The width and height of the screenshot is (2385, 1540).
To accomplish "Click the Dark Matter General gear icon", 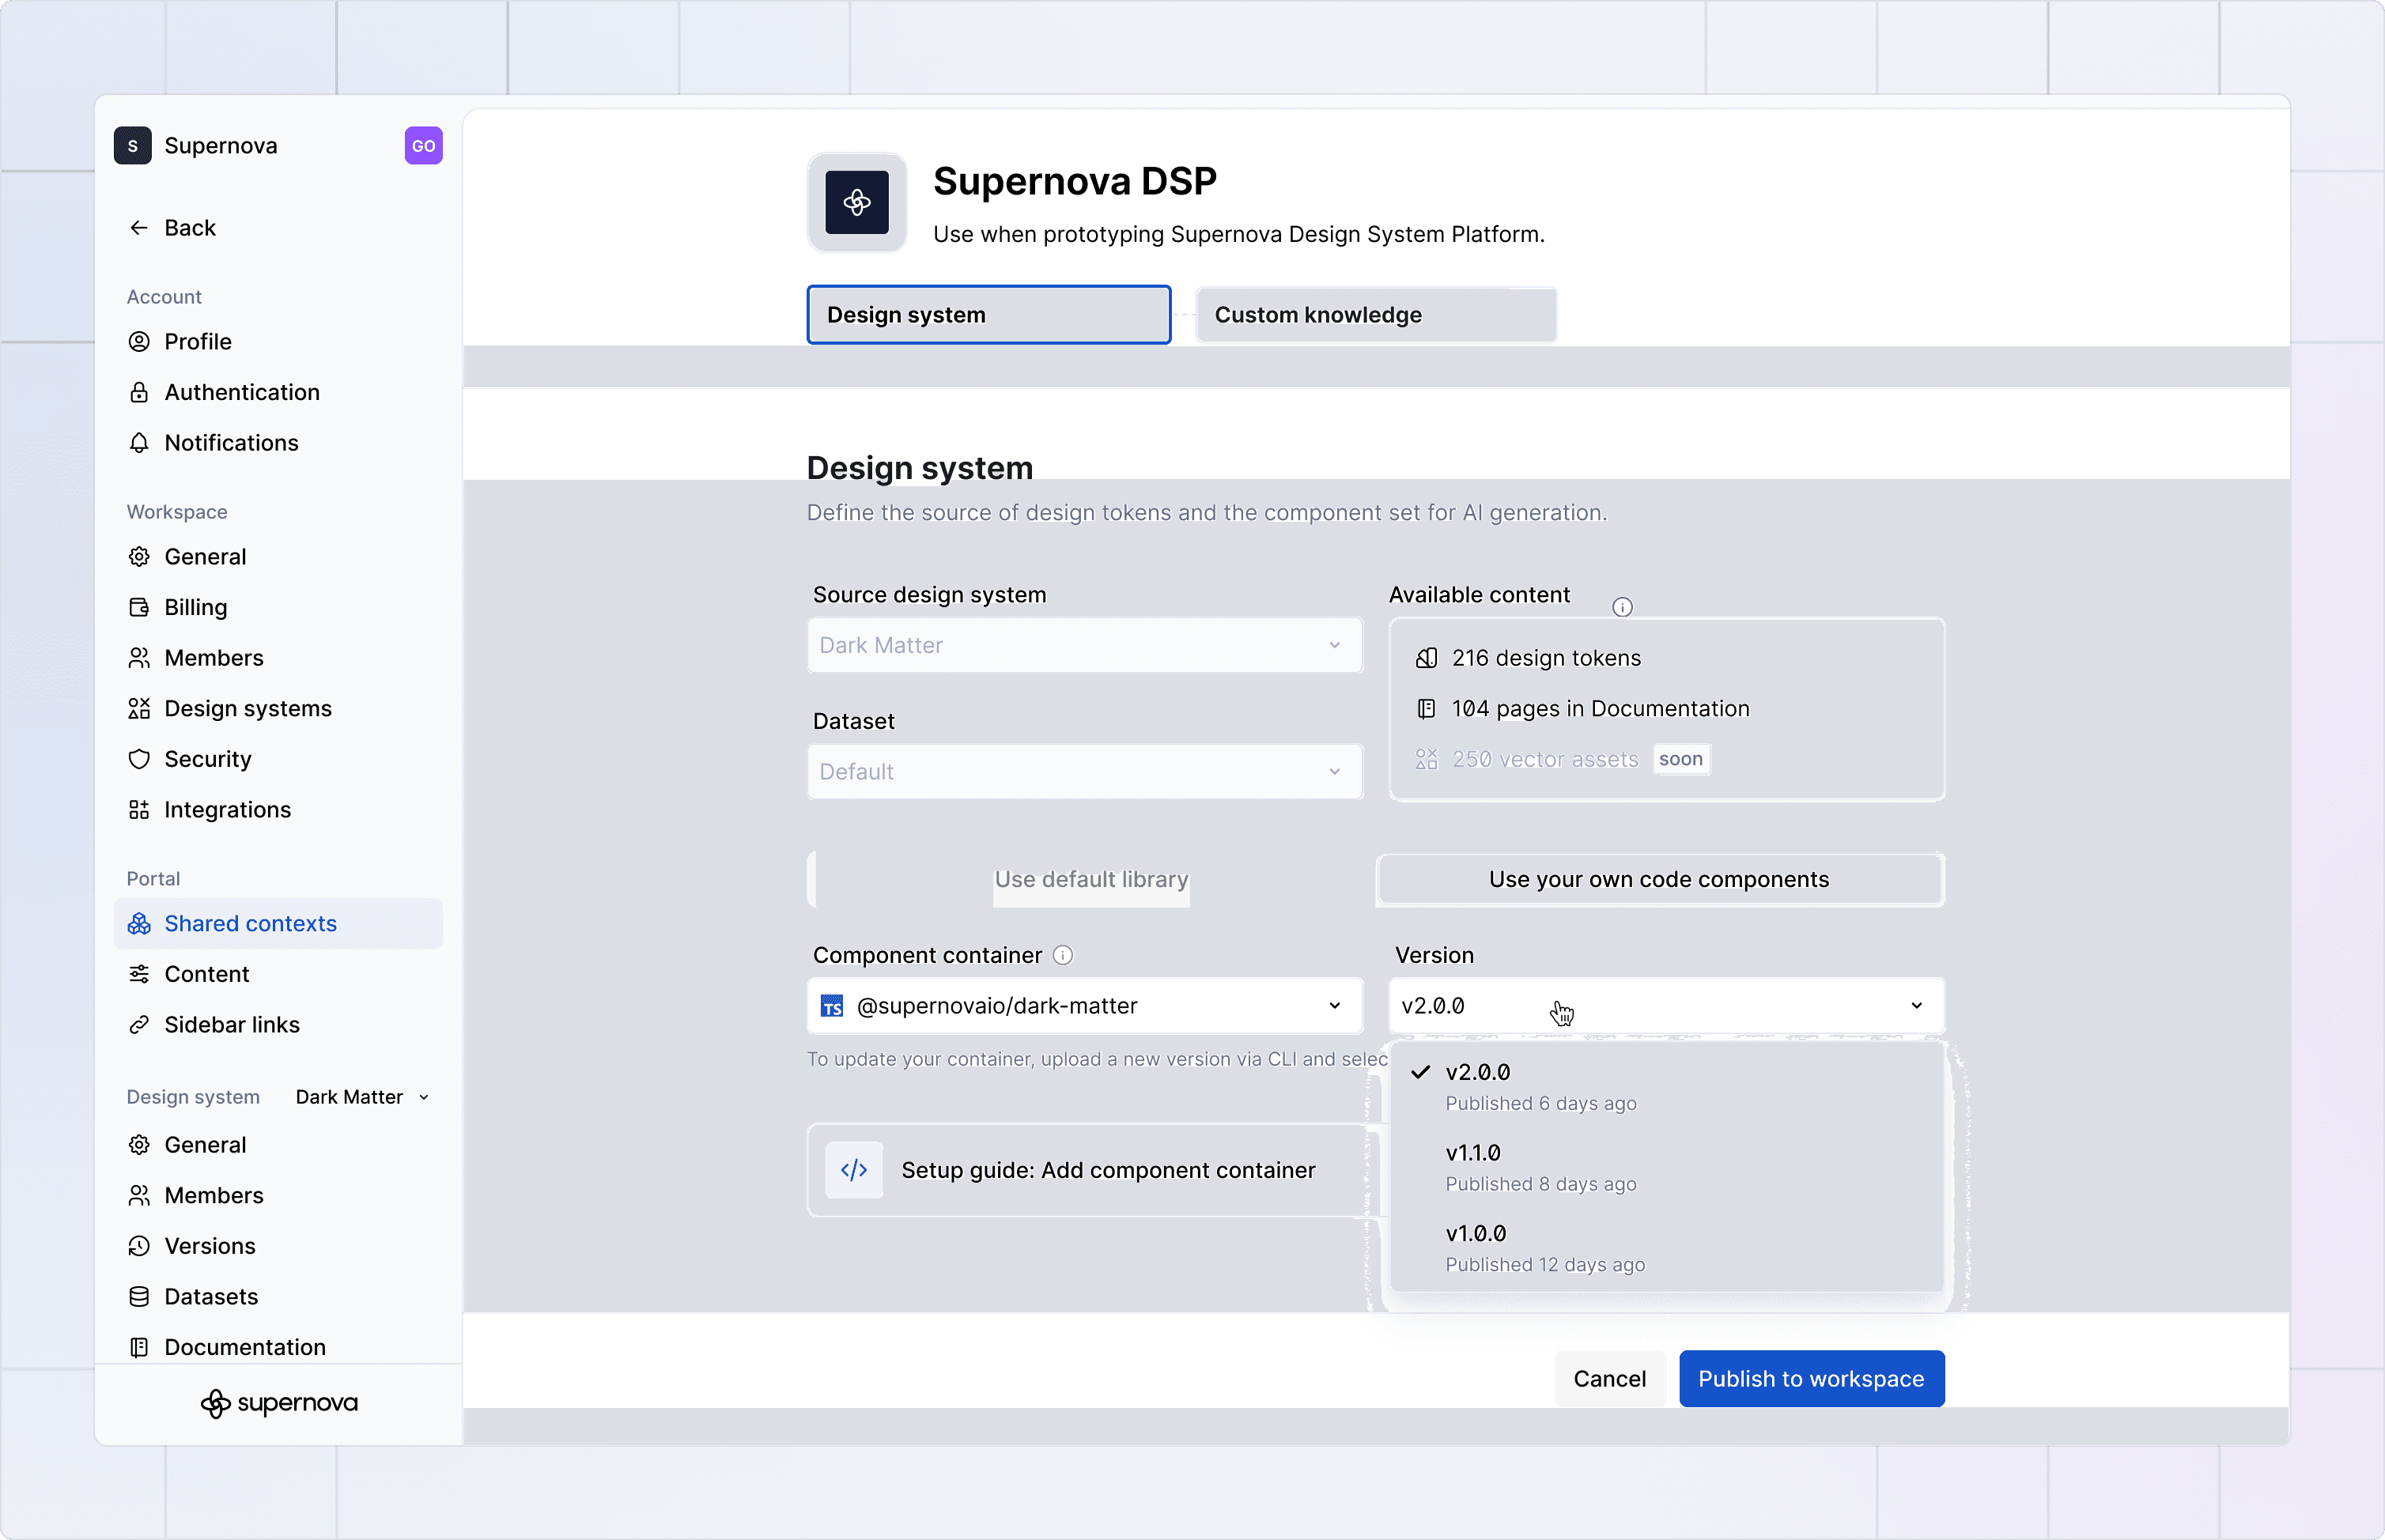I will coord(139,1145).
